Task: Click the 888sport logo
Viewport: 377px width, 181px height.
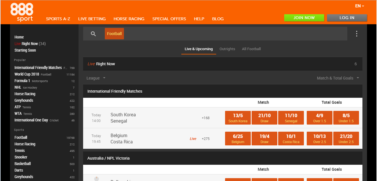Action: [x=22, y=12]
